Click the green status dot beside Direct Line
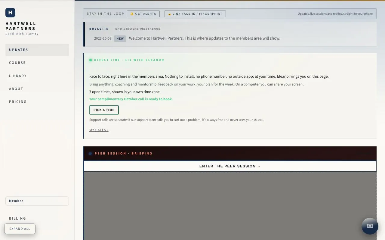 pos(91,60)
